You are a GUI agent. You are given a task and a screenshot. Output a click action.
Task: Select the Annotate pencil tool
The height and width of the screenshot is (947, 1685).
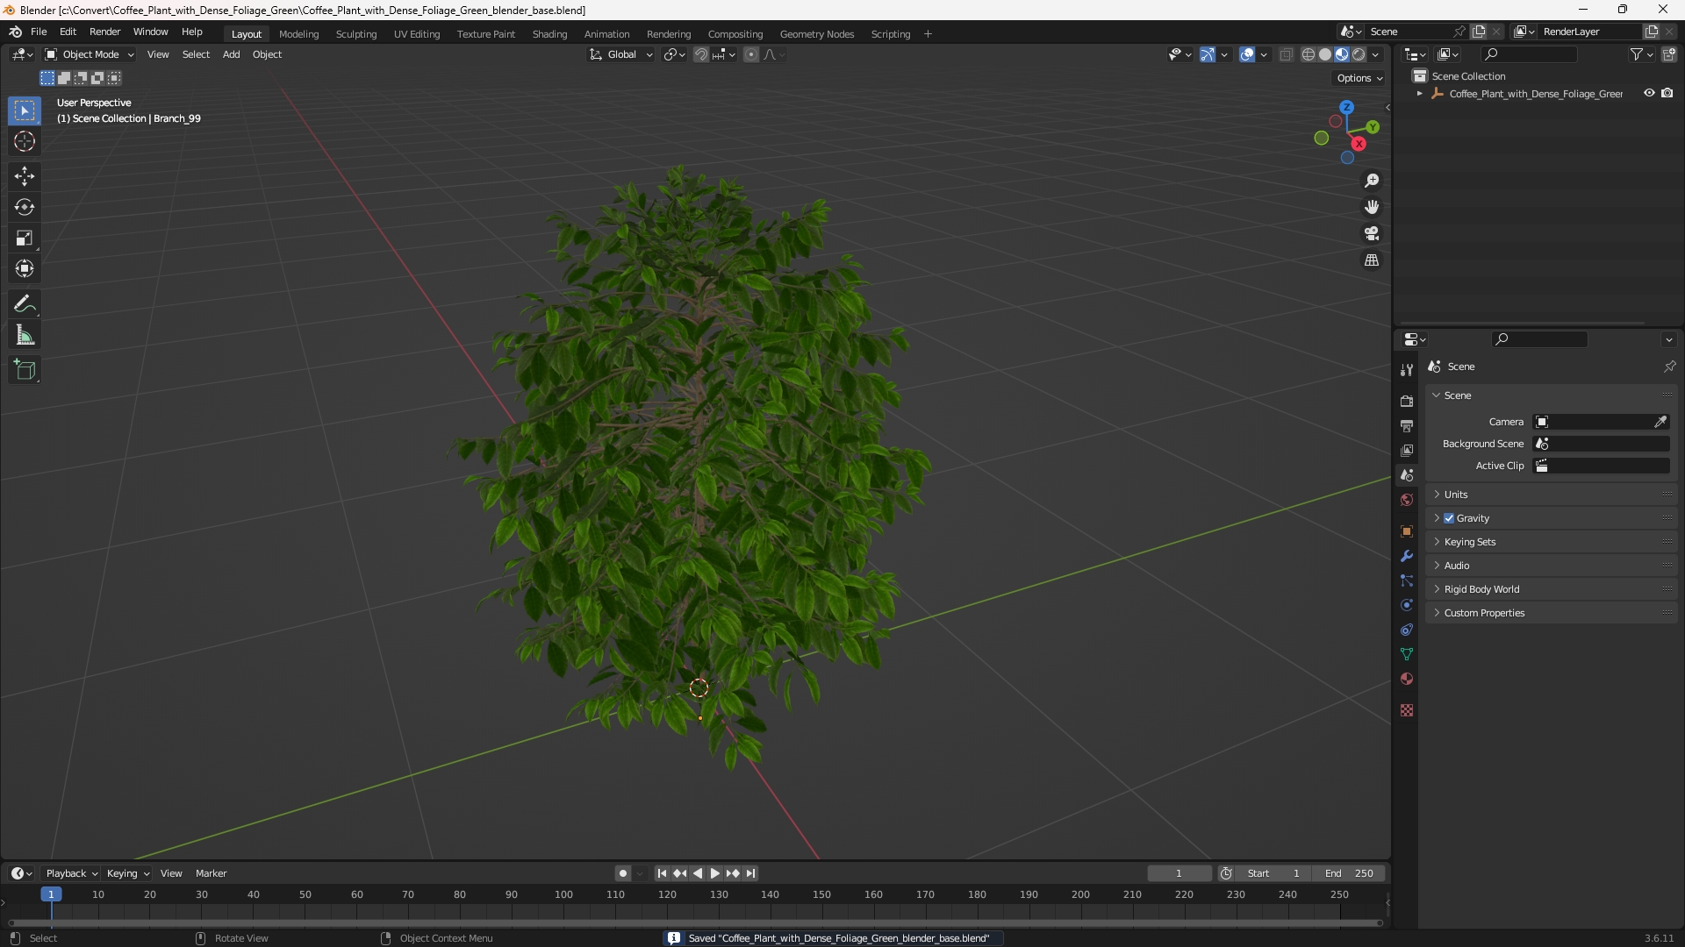pos(25,304)
